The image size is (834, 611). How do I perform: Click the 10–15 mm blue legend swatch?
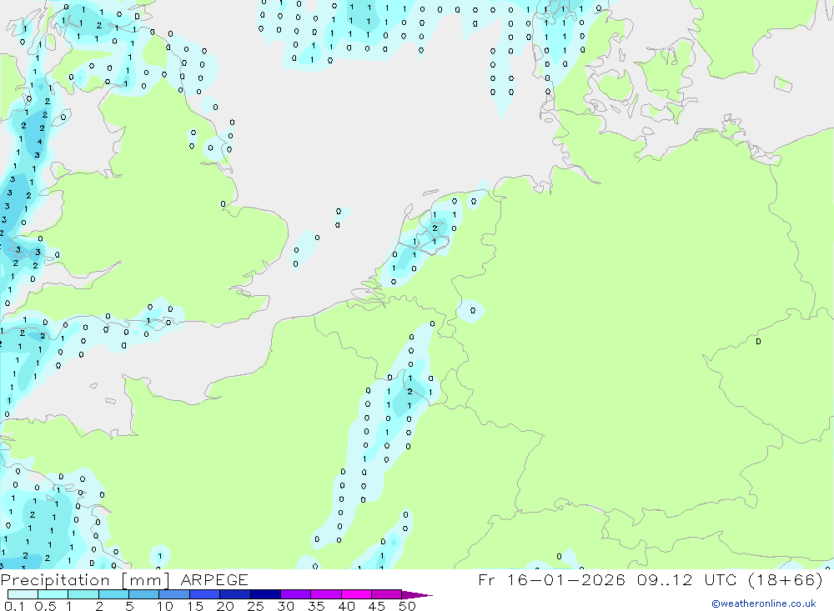[x=174, y=594]
